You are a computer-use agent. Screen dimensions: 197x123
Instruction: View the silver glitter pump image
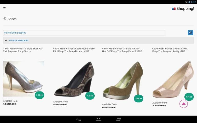click(23, 78)
